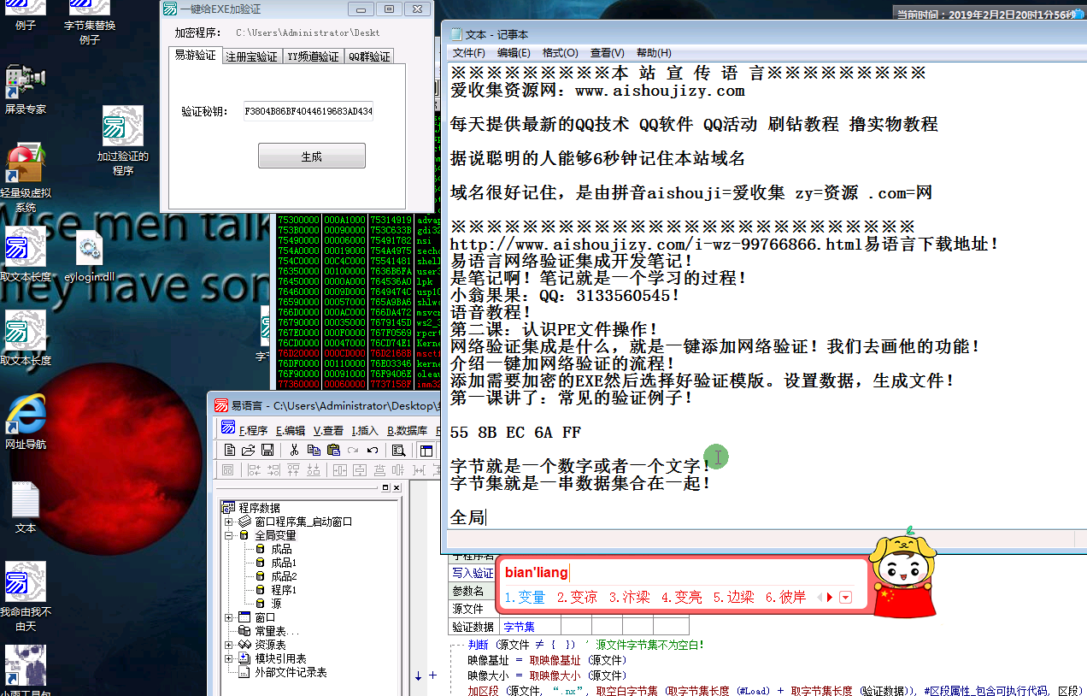Open the IME candidate dropdown arrow

coord(846,598)
